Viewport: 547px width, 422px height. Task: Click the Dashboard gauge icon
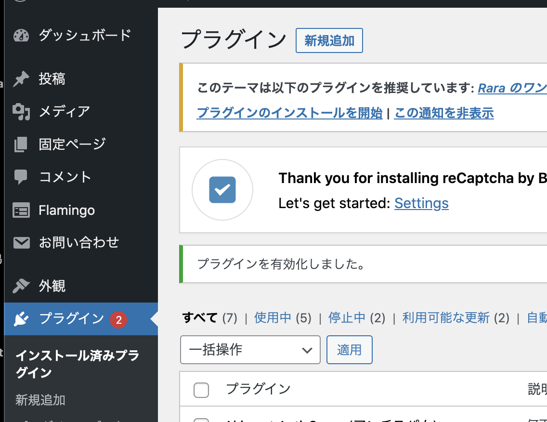click(x=21, y=36)
